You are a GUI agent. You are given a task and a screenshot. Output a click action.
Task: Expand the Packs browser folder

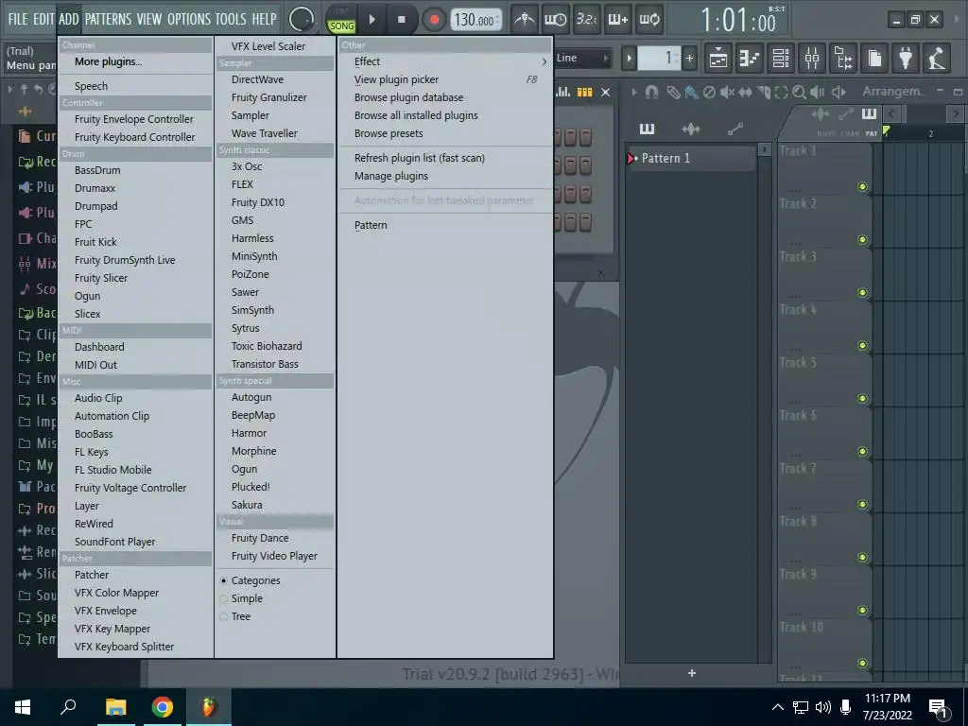point(37,487)
